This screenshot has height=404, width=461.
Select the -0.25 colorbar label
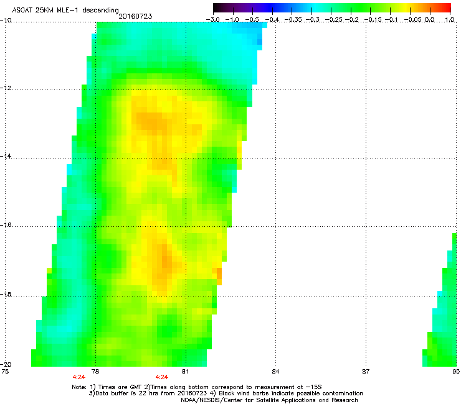[334, 20]
